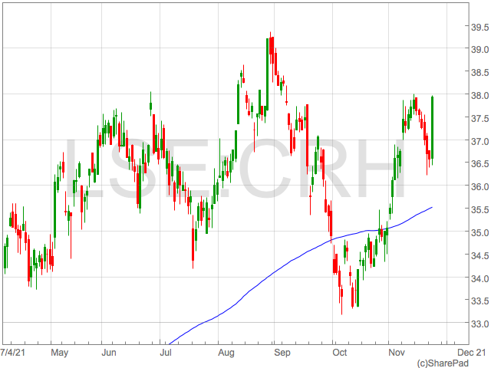Click the May date axis label
Screen dimensions: 491x368
click(60, 353)
